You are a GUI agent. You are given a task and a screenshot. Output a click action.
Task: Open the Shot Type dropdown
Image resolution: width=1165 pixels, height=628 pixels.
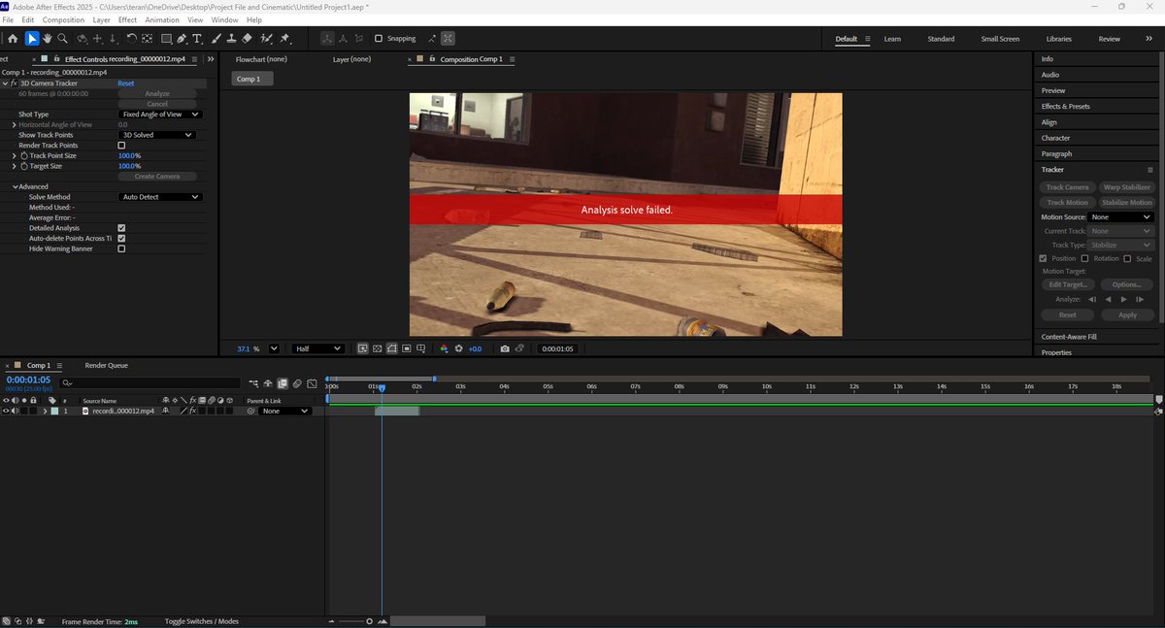160,115
